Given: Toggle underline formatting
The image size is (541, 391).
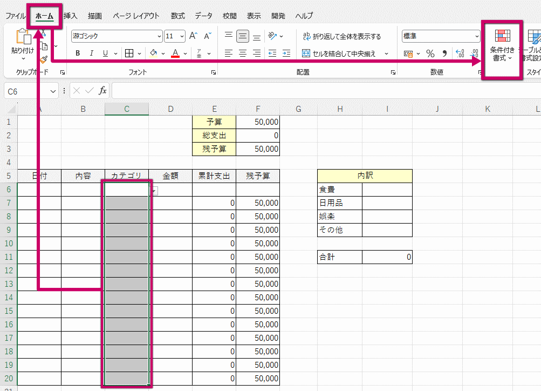Looking at the screenshot, I should coord(105,53).
